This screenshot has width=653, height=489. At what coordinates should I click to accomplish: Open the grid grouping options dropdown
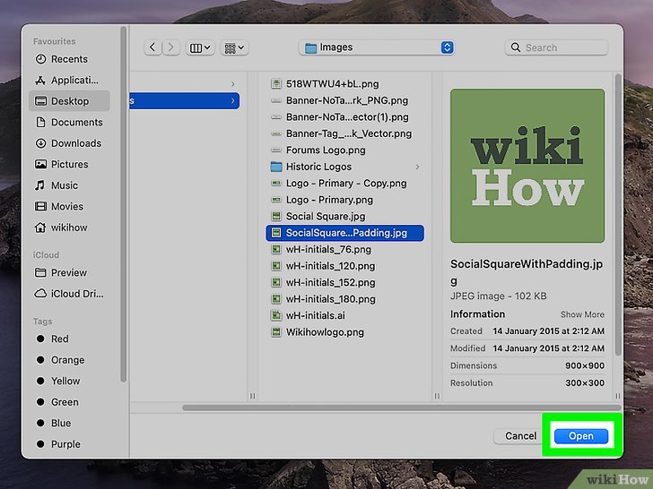[x=235, y=47]
